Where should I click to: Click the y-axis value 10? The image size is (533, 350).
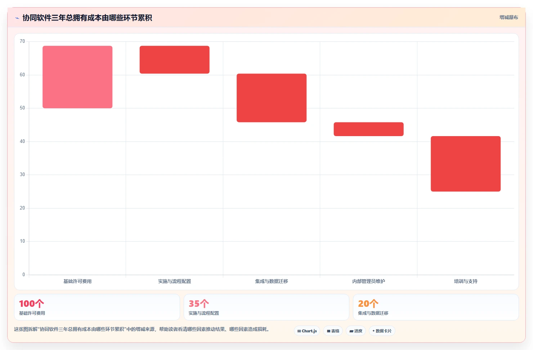22,241
